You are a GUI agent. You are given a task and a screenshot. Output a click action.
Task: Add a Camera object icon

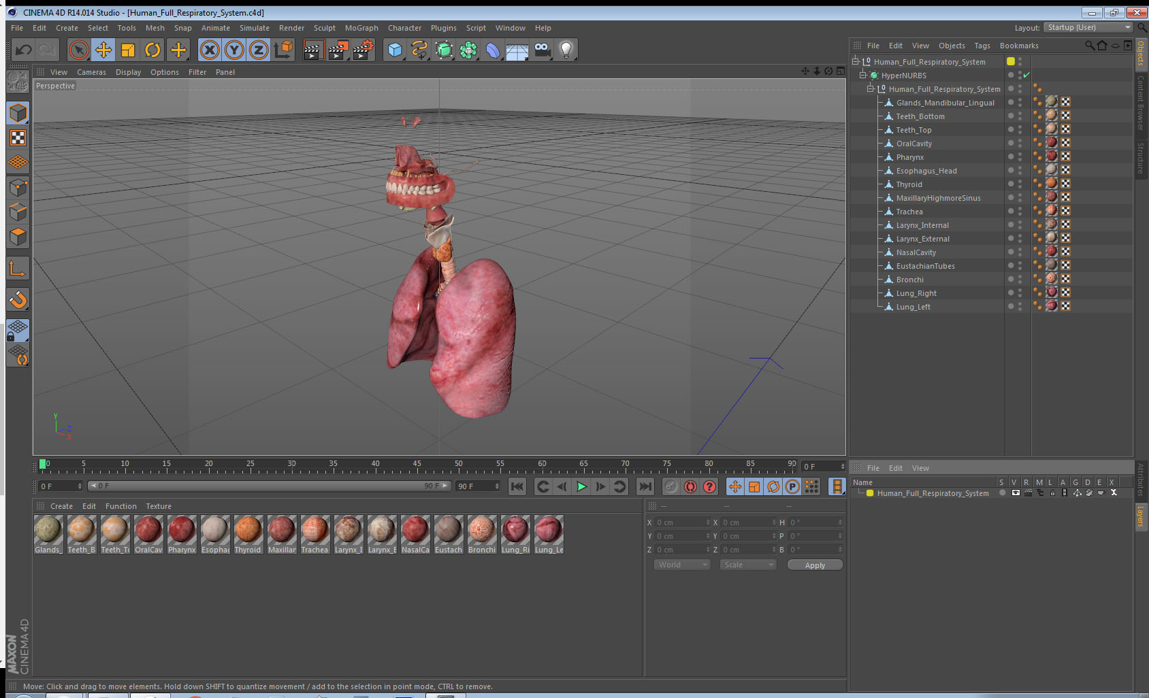coord(542,50)
